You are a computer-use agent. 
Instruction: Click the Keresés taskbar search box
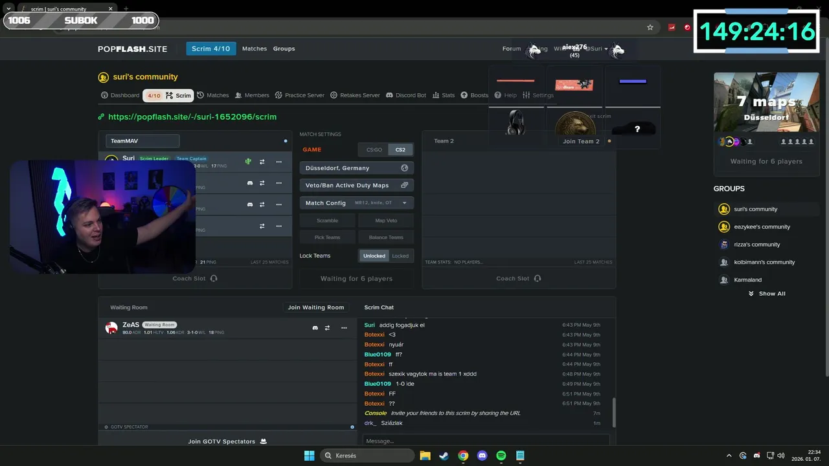[x=367, y=456]
